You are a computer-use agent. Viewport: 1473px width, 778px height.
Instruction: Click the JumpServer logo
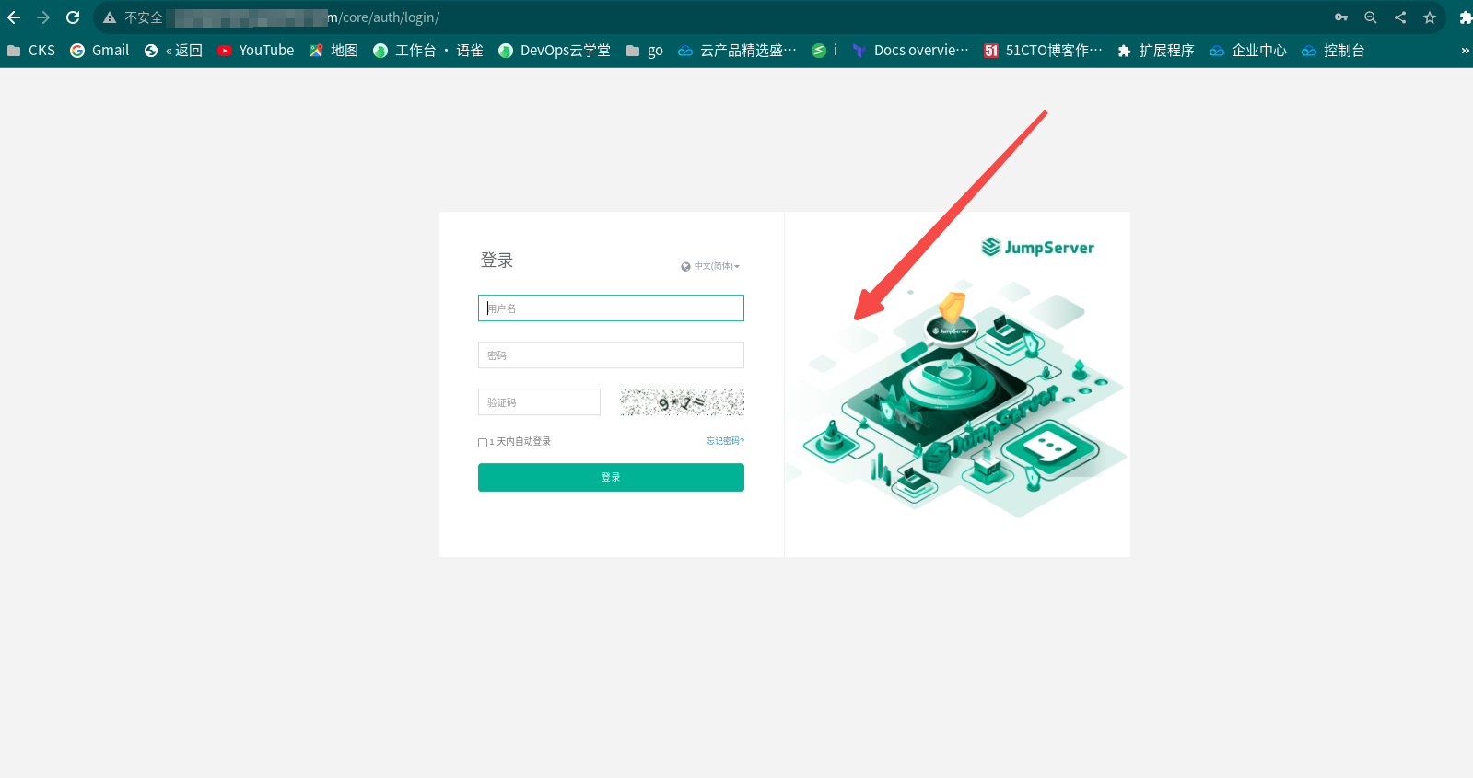tap(1037, 247)
